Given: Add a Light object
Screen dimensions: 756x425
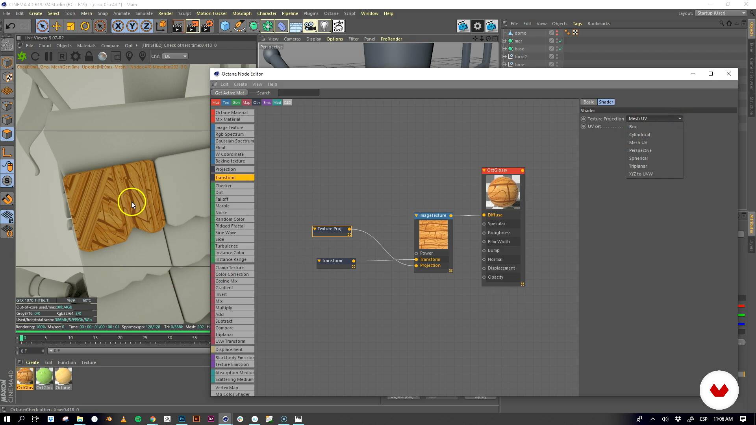Looking at the screenshot, I should [324, 26].
